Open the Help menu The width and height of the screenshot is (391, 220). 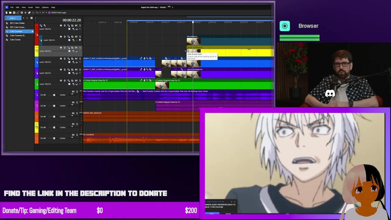pyautogui.click(x=53, y=7)
